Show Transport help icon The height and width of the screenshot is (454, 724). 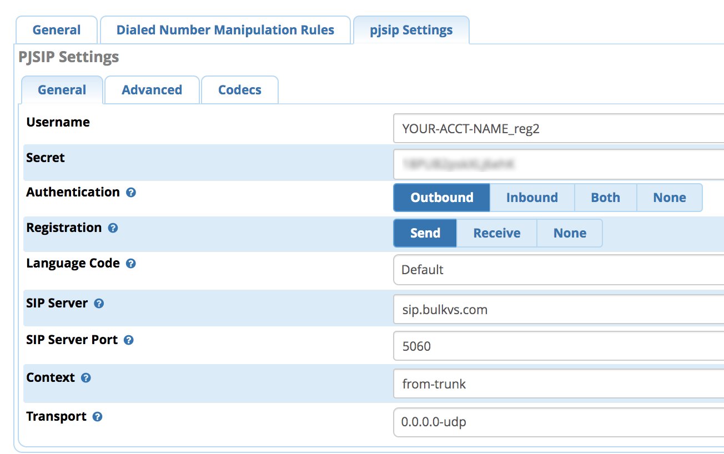(x=97, y=417)
